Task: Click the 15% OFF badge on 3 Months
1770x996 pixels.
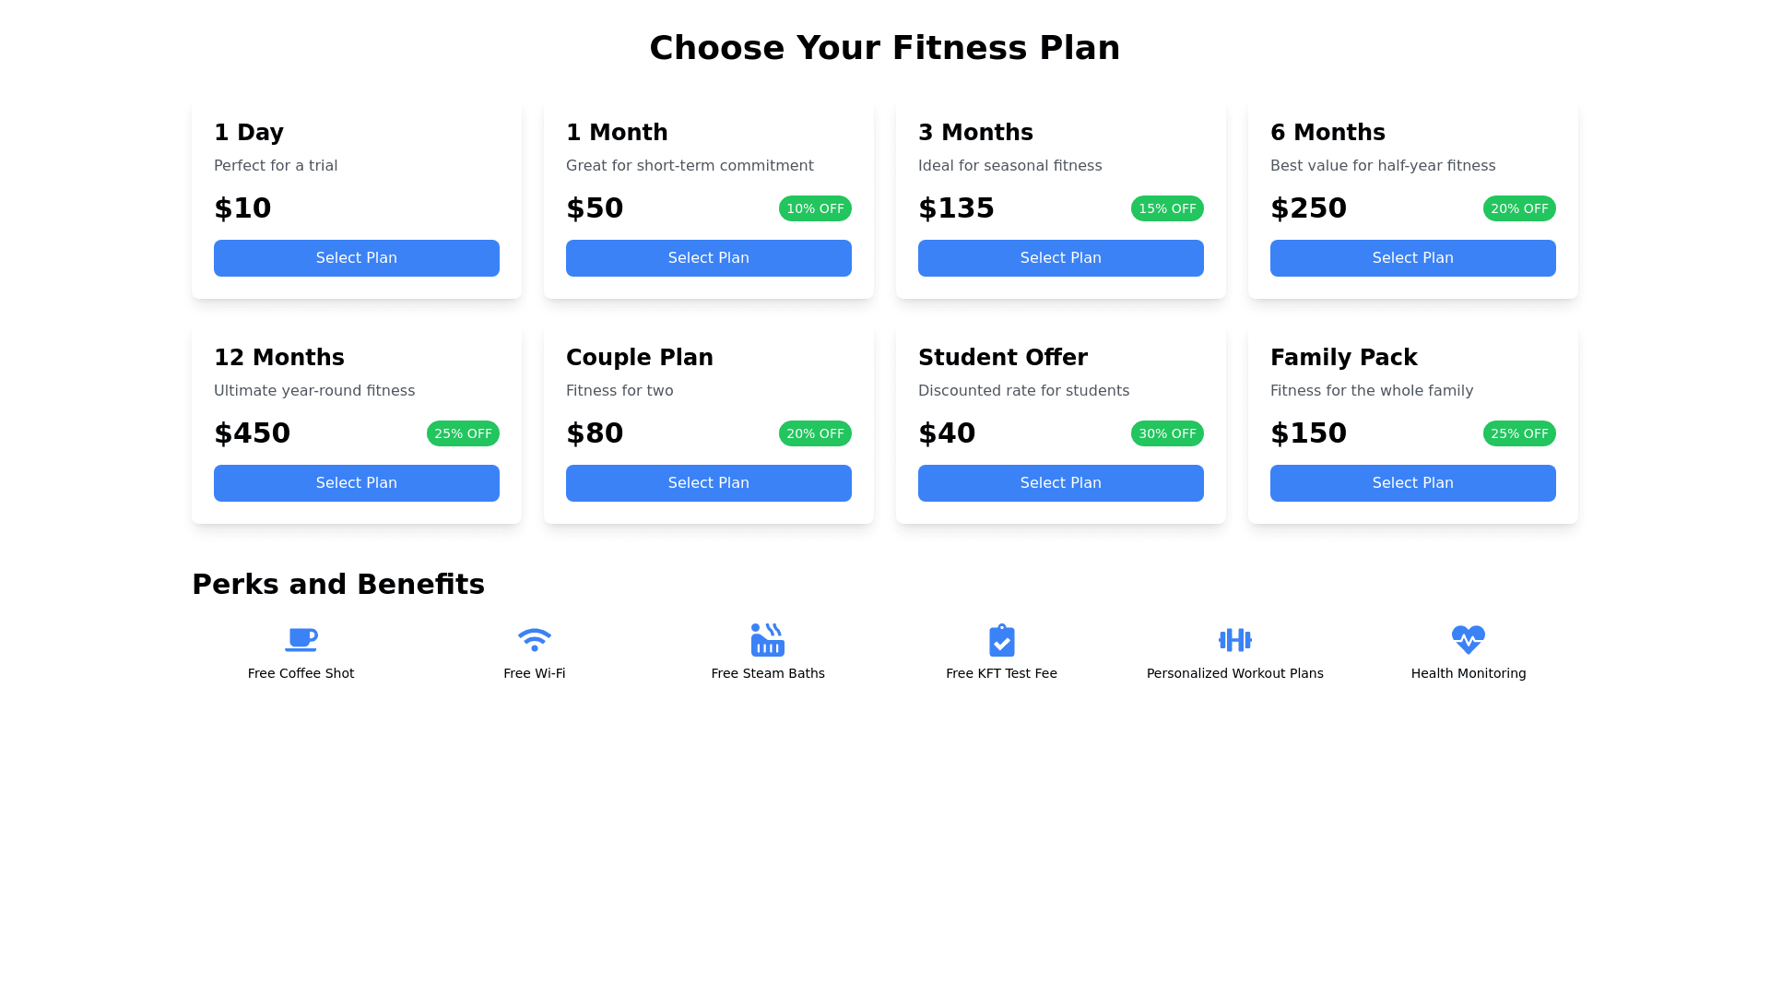Action: coord(1167,208)
